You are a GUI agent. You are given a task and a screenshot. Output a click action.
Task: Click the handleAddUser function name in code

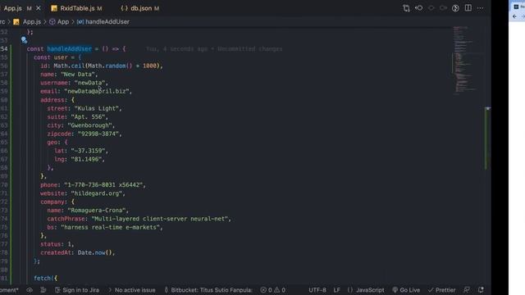(x=69, y=49)
